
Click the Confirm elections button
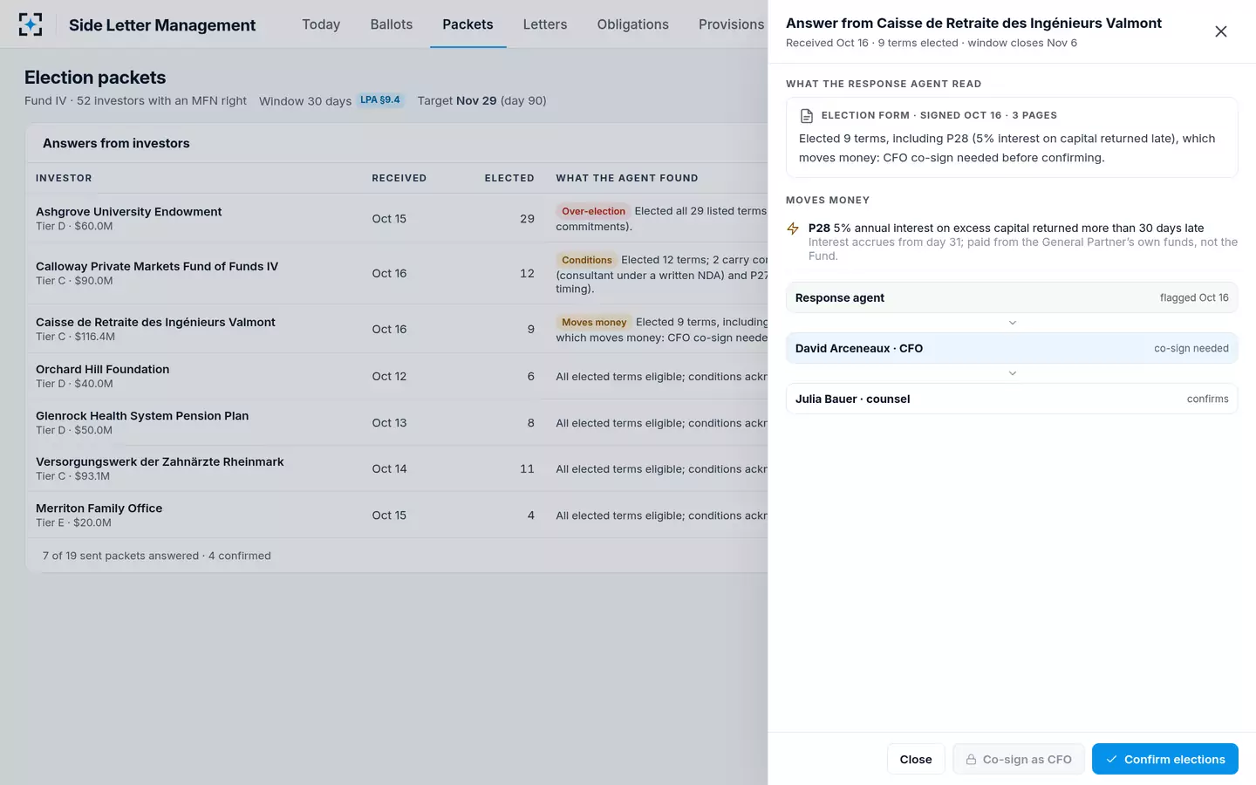1165,759
